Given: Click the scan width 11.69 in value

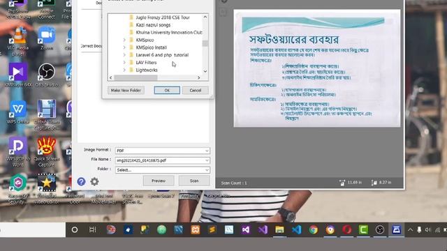Looking at the screenshot, I should pyautogui.click(x=354, y=183).
